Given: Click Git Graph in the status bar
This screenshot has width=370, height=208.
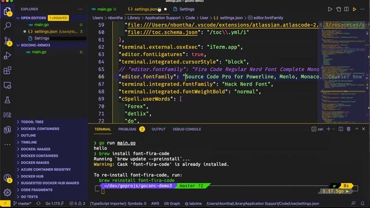Looking at the screenshot, I should coord(172,203).
